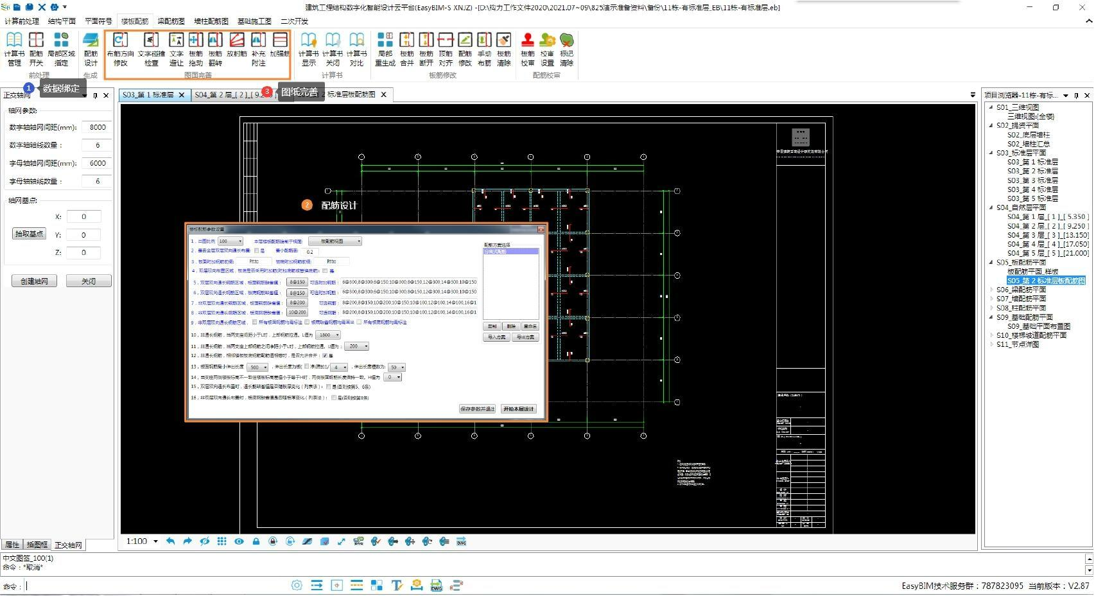This screenshot has width=1096, height=596.
Task: Collapse the S04_自然层平面 tree node
Action: [x=991, y=207]
